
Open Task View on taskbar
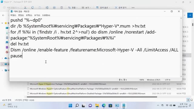84,106
